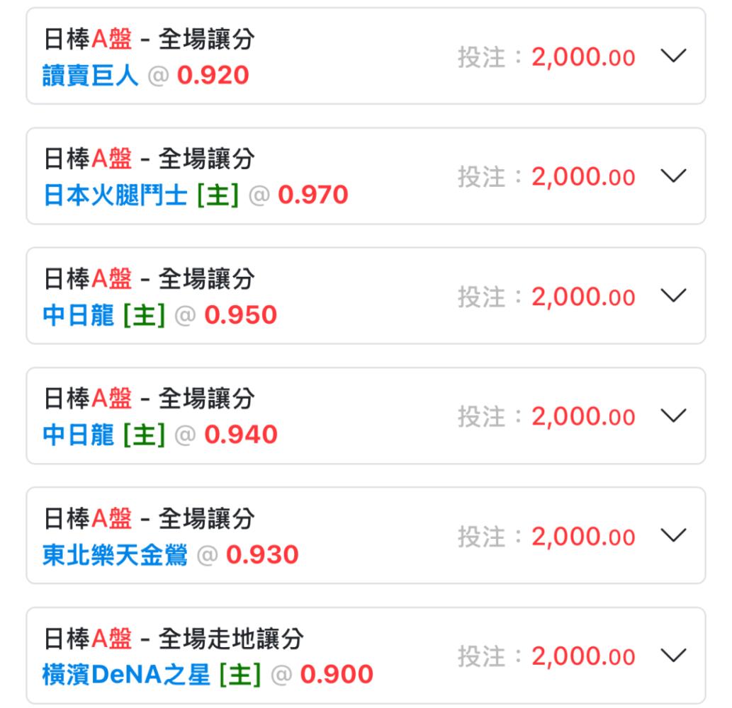The height and width of the screenshot is (708, 732).
Task: Click the [主] home tag beside 日本火腿鬥士
Action: (x=218, y=195)
